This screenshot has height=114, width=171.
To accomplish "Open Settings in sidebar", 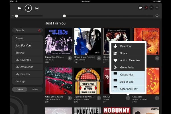I will click(27, 81).
